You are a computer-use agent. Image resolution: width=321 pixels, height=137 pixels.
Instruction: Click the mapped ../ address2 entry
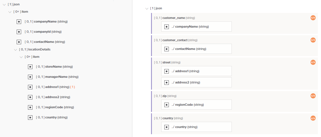click(x=196, y=82)
